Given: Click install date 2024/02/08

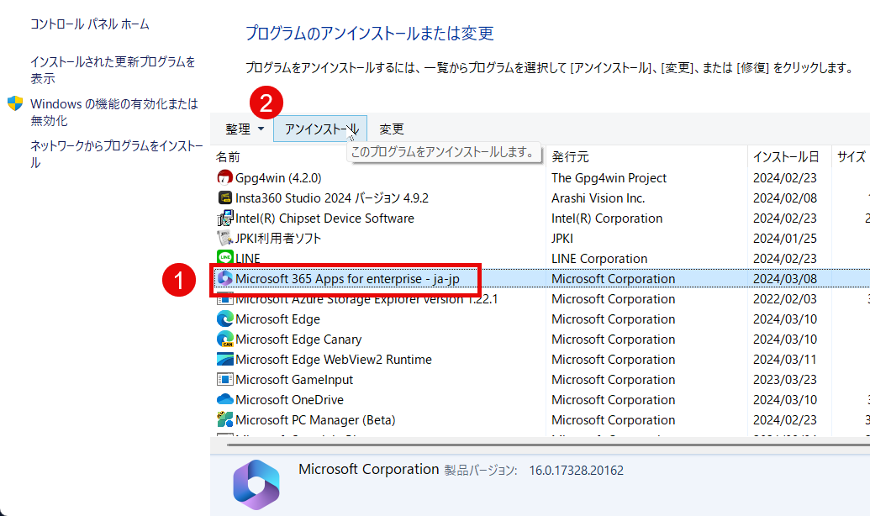Looking at the screenshot, I should tap(785, 198).
